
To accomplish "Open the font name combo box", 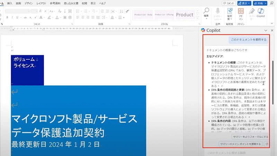I will 17,11.
